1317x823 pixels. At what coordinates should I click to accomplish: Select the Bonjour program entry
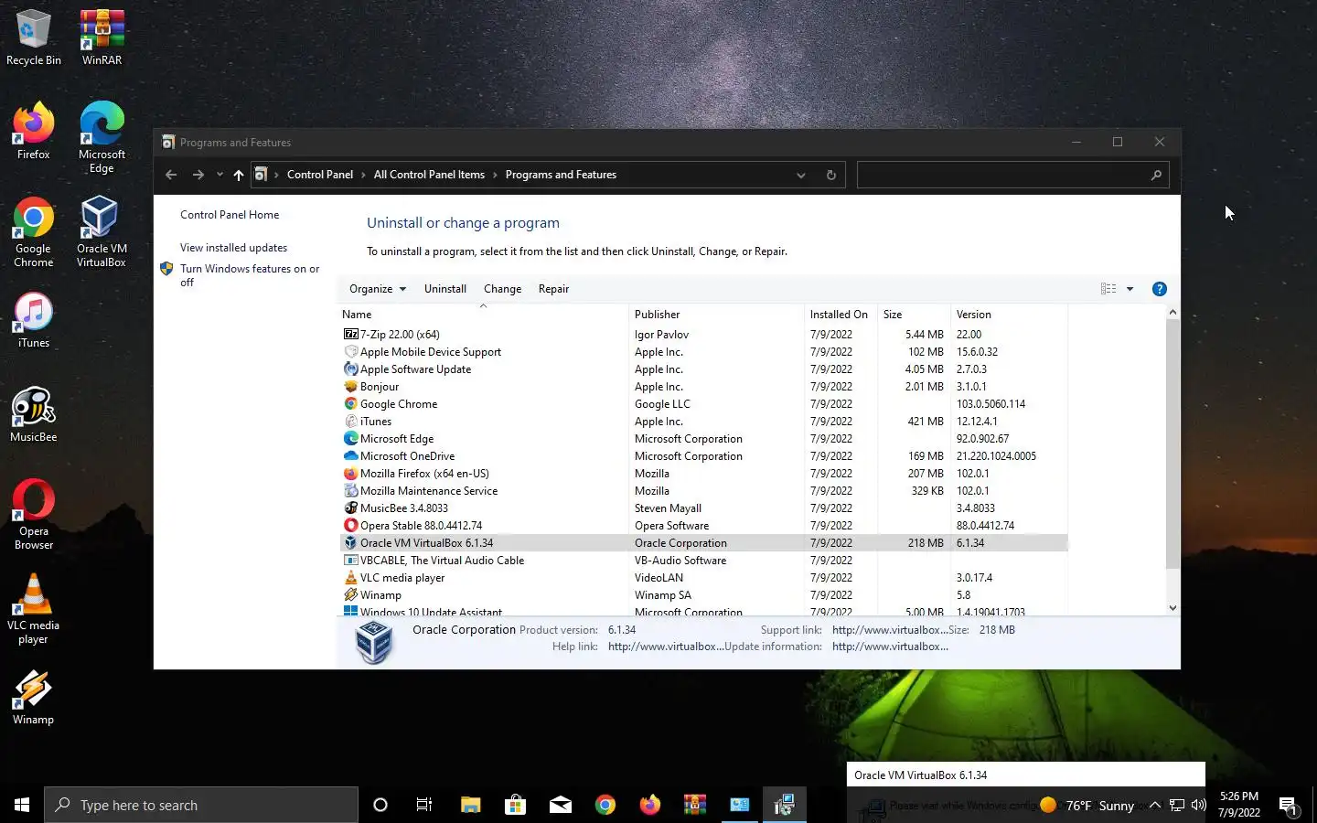coord(703,387)
